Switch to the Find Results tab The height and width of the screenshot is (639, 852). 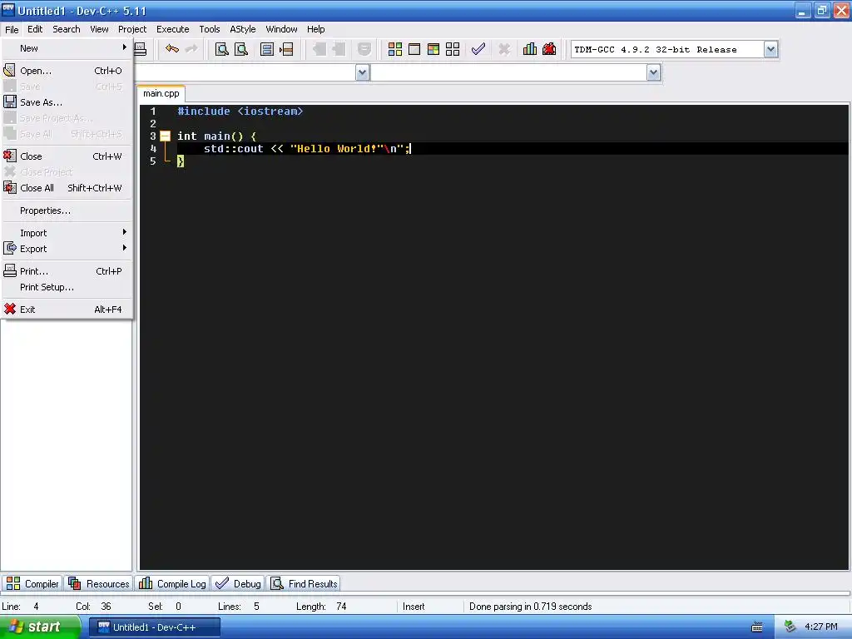(304, 583)
